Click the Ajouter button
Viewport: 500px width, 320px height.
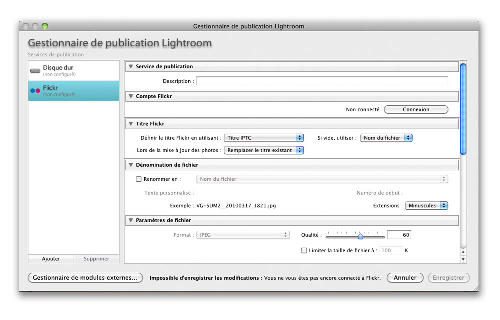(51, 259)
